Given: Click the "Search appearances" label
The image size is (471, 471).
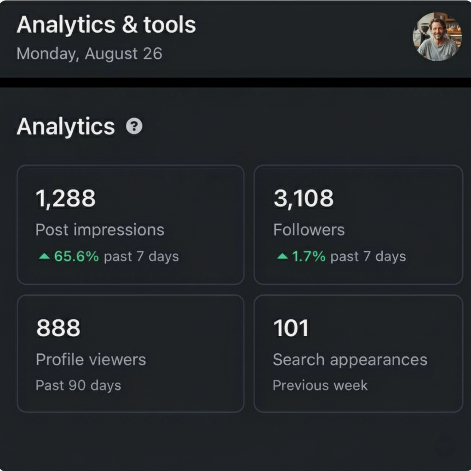Looking at the screenshot, I should tap(350, 359).
